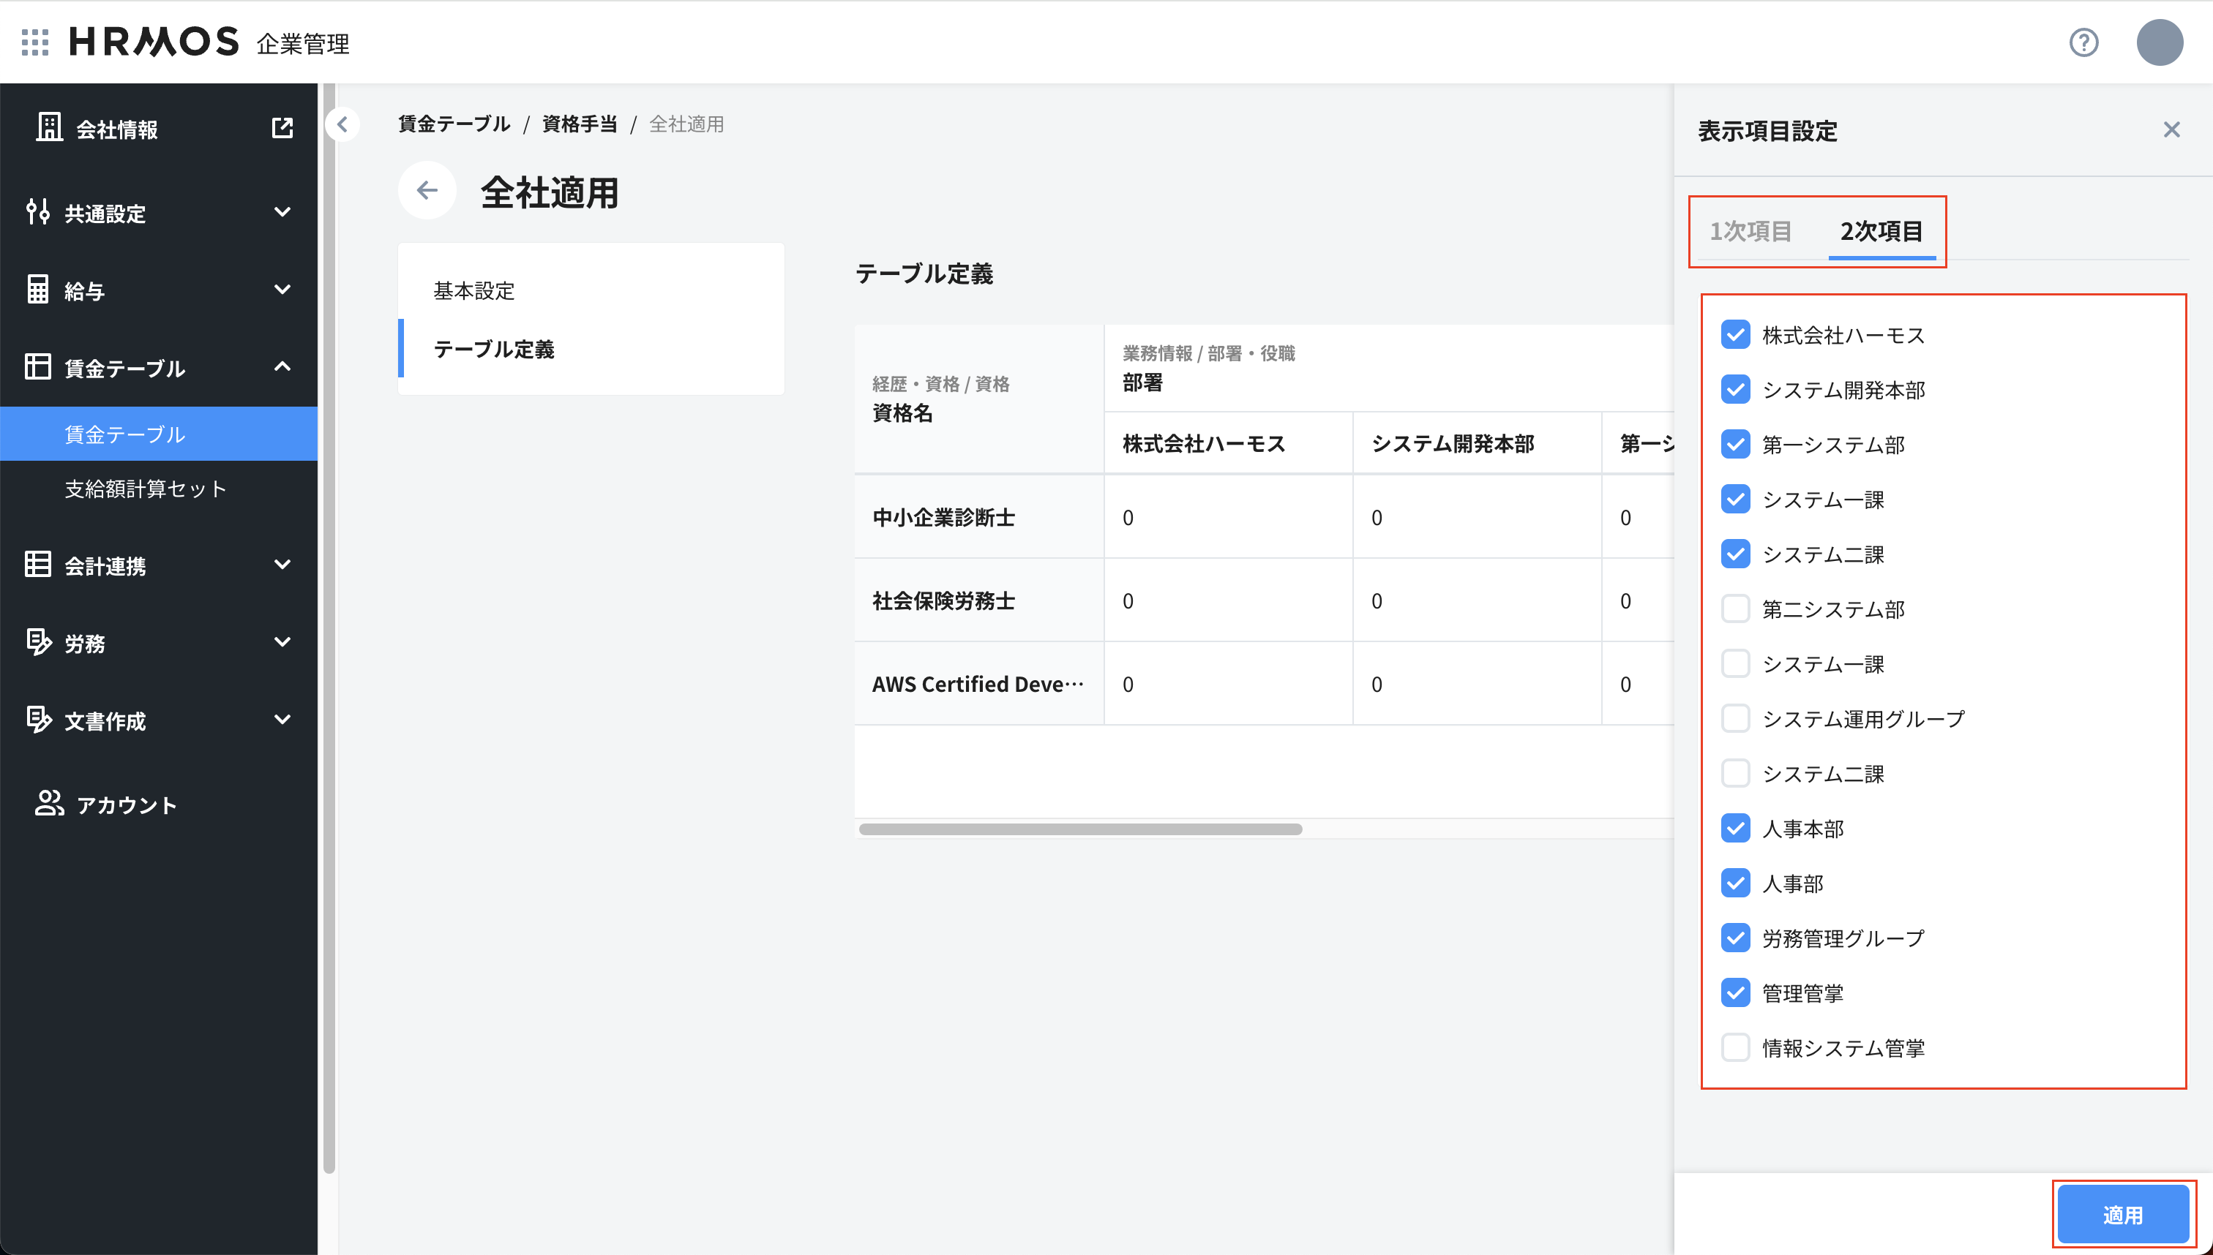
Task: Click the help question mark icon
Action: (2083, 43)
